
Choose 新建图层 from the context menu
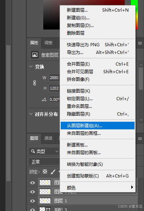tap(97, 10)
